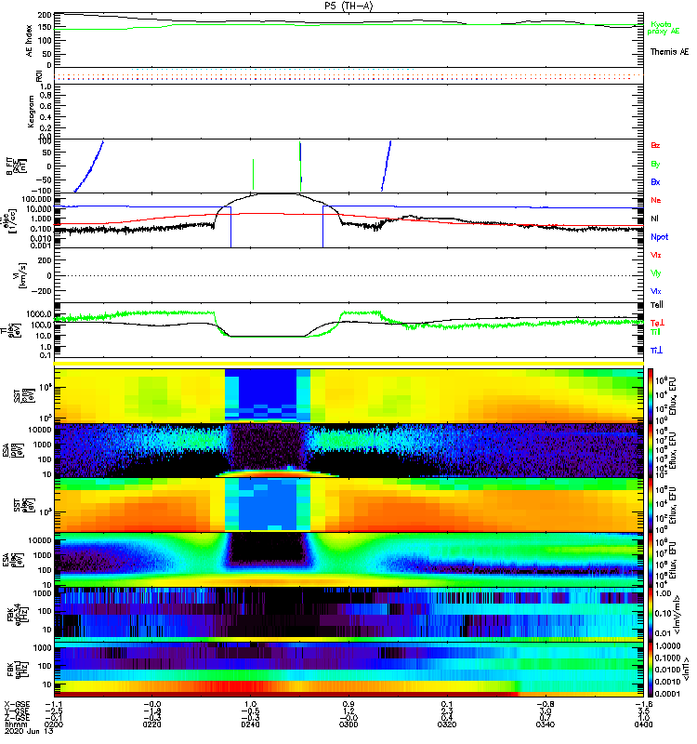697x744 pixels.
Task: Click the blue 'Ti⊥' legend label
Action: point(656,351)
